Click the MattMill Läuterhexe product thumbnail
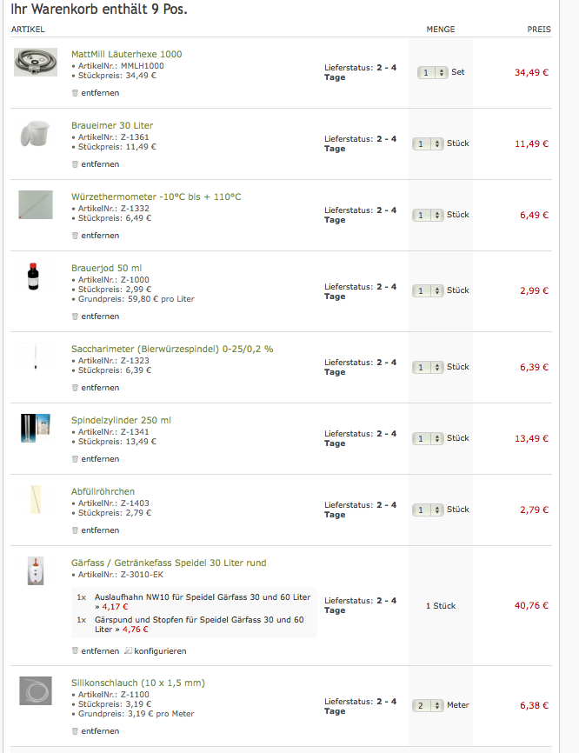Screen dimensions: 579x753 point(36,62)
